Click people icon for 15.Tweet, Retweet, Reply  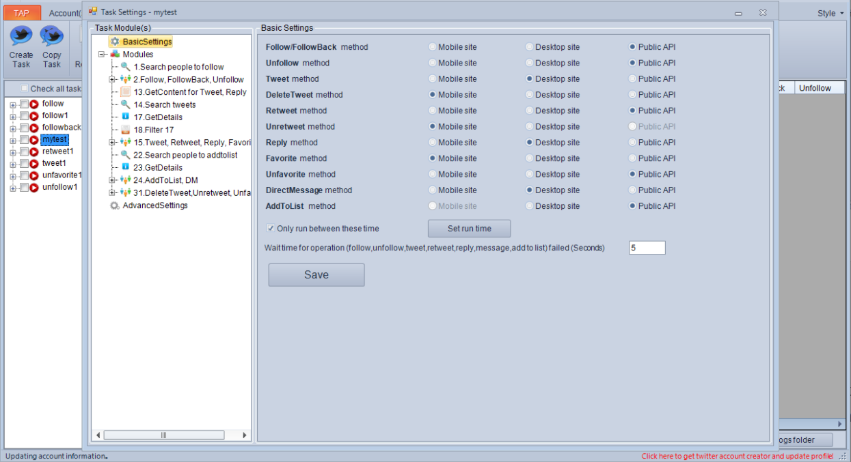(126, 142)
